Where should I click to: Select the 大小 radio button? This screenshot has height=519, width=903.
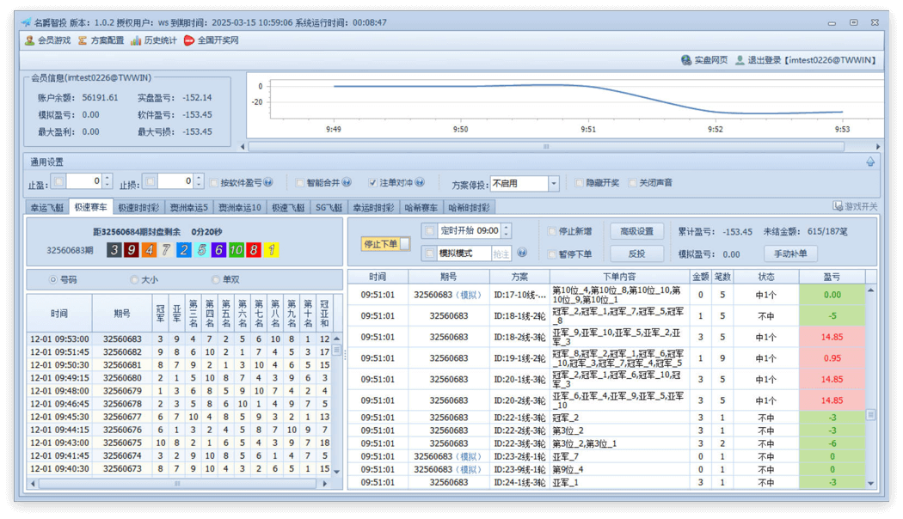(x=134, y=280)
